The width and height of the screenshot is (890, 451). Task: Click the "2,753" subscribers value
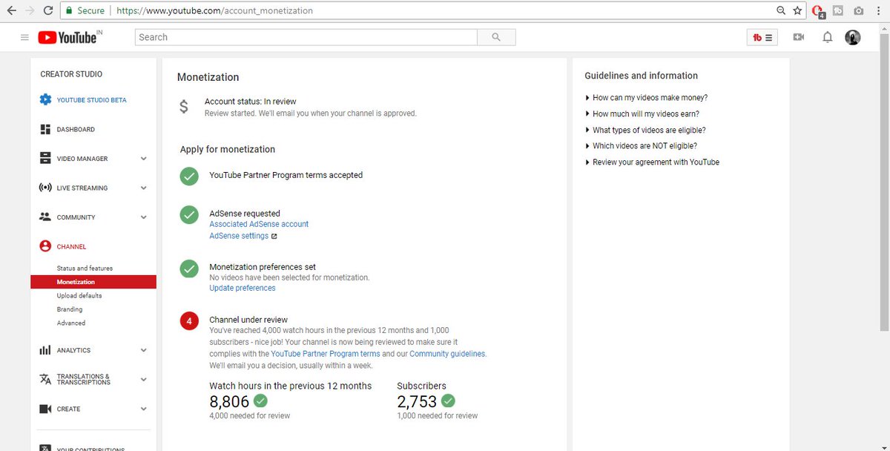coord(416,401)
